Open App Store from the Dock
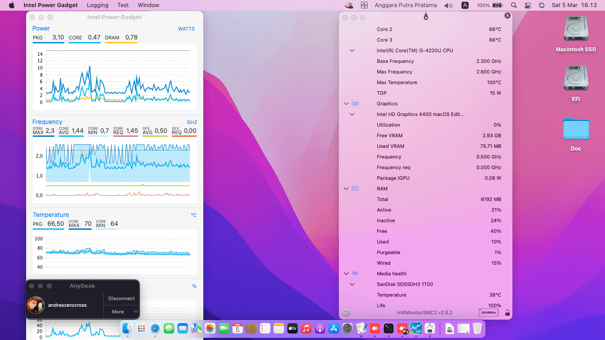Image resolution: width=605 pixels, height=340 pixels. pyautogui.click(x=334, y=328)
